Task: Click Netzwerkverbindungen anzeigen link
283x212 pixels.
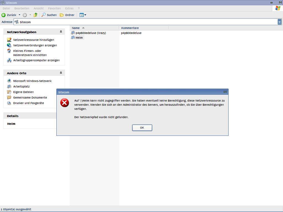Action: tap(35, 46)
